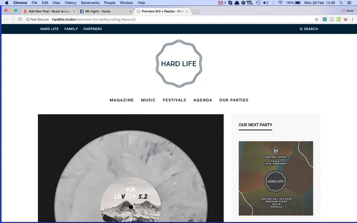Open the HARD LIFE link in top bar
This screenshot has height=223, width=357.
(x=50, y=29)
